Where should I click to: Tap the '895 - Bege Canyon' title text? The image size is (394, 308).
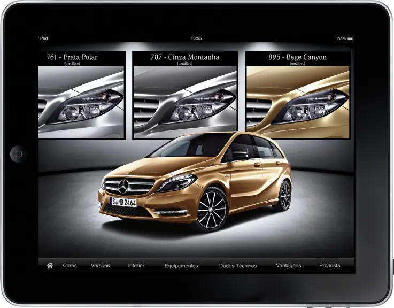(297, 57)
